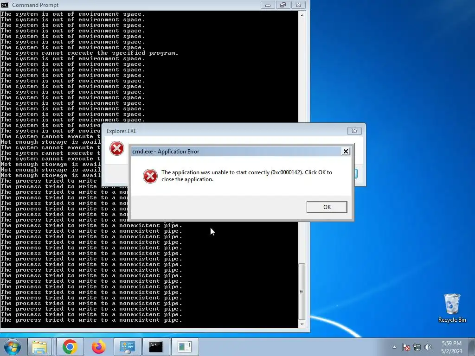Open Action Center flag icon in tray

(406, 347)
